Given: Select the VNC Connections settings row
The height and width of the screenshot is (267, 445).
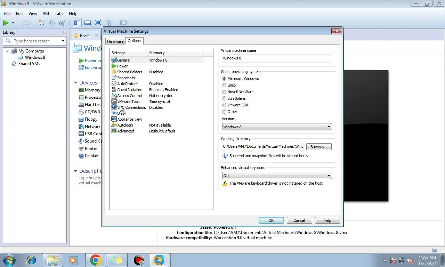Looking at the screenshot, I should pos(157,107).
